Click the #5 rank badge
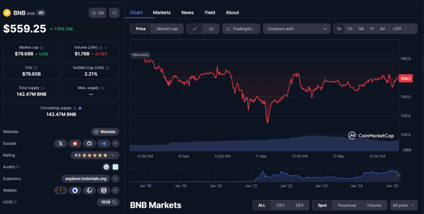 click(41, 13)
